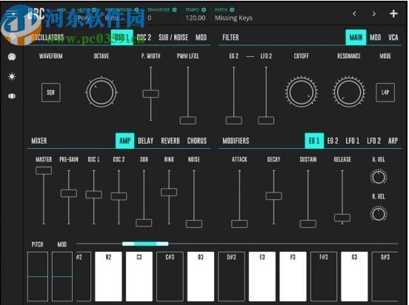The height and width of the screenshot is (305, 409).
Task: Click the ATTACK slider handle
Action: coord(239,224)
